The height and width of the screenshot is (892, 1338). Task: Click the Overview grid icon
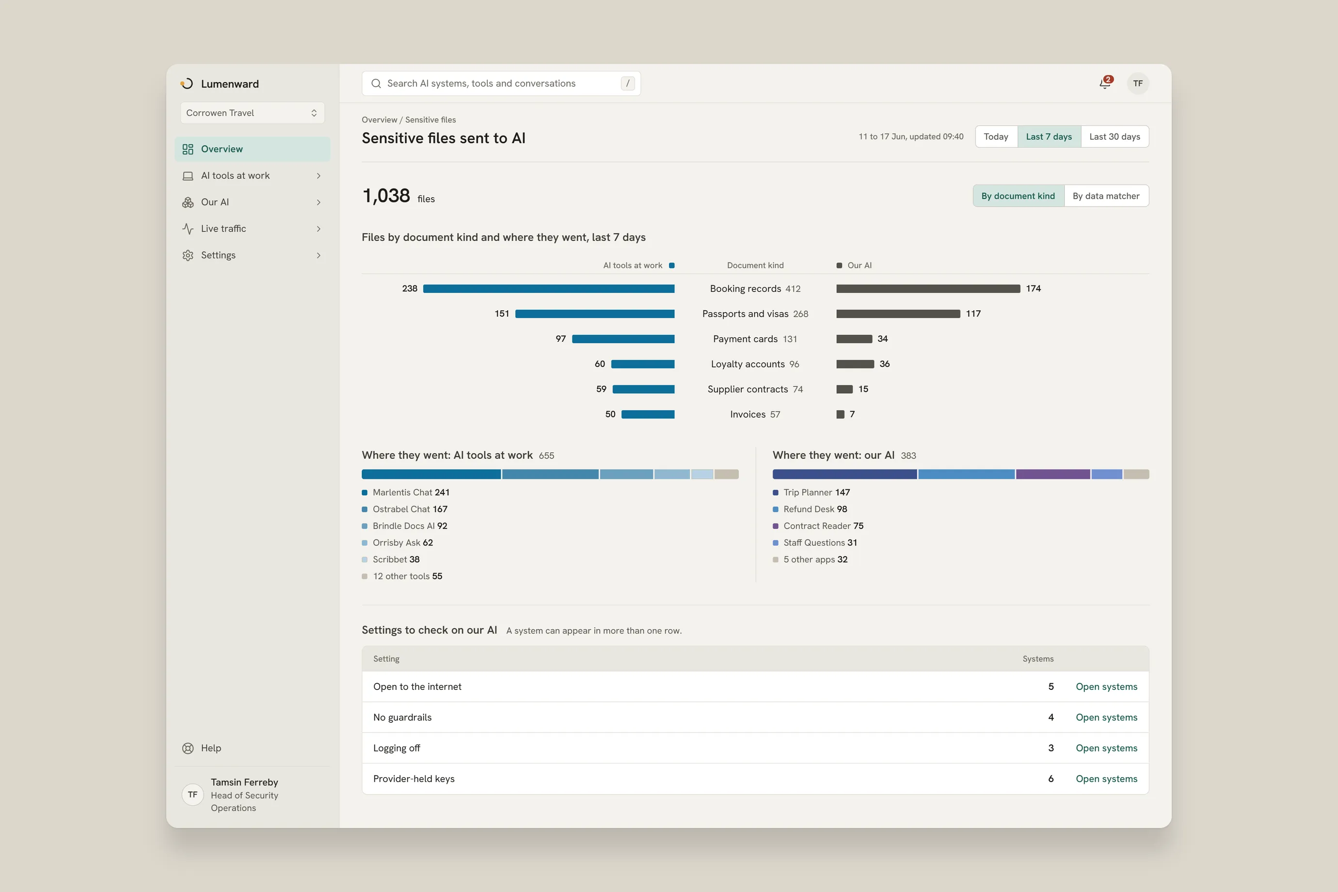[x=188, y=149]
